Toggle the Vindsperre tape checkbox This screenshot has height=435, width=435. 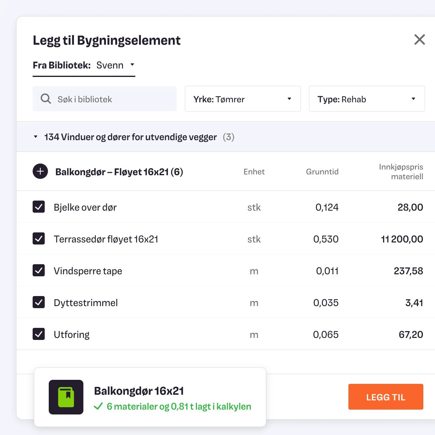[39, 271]
